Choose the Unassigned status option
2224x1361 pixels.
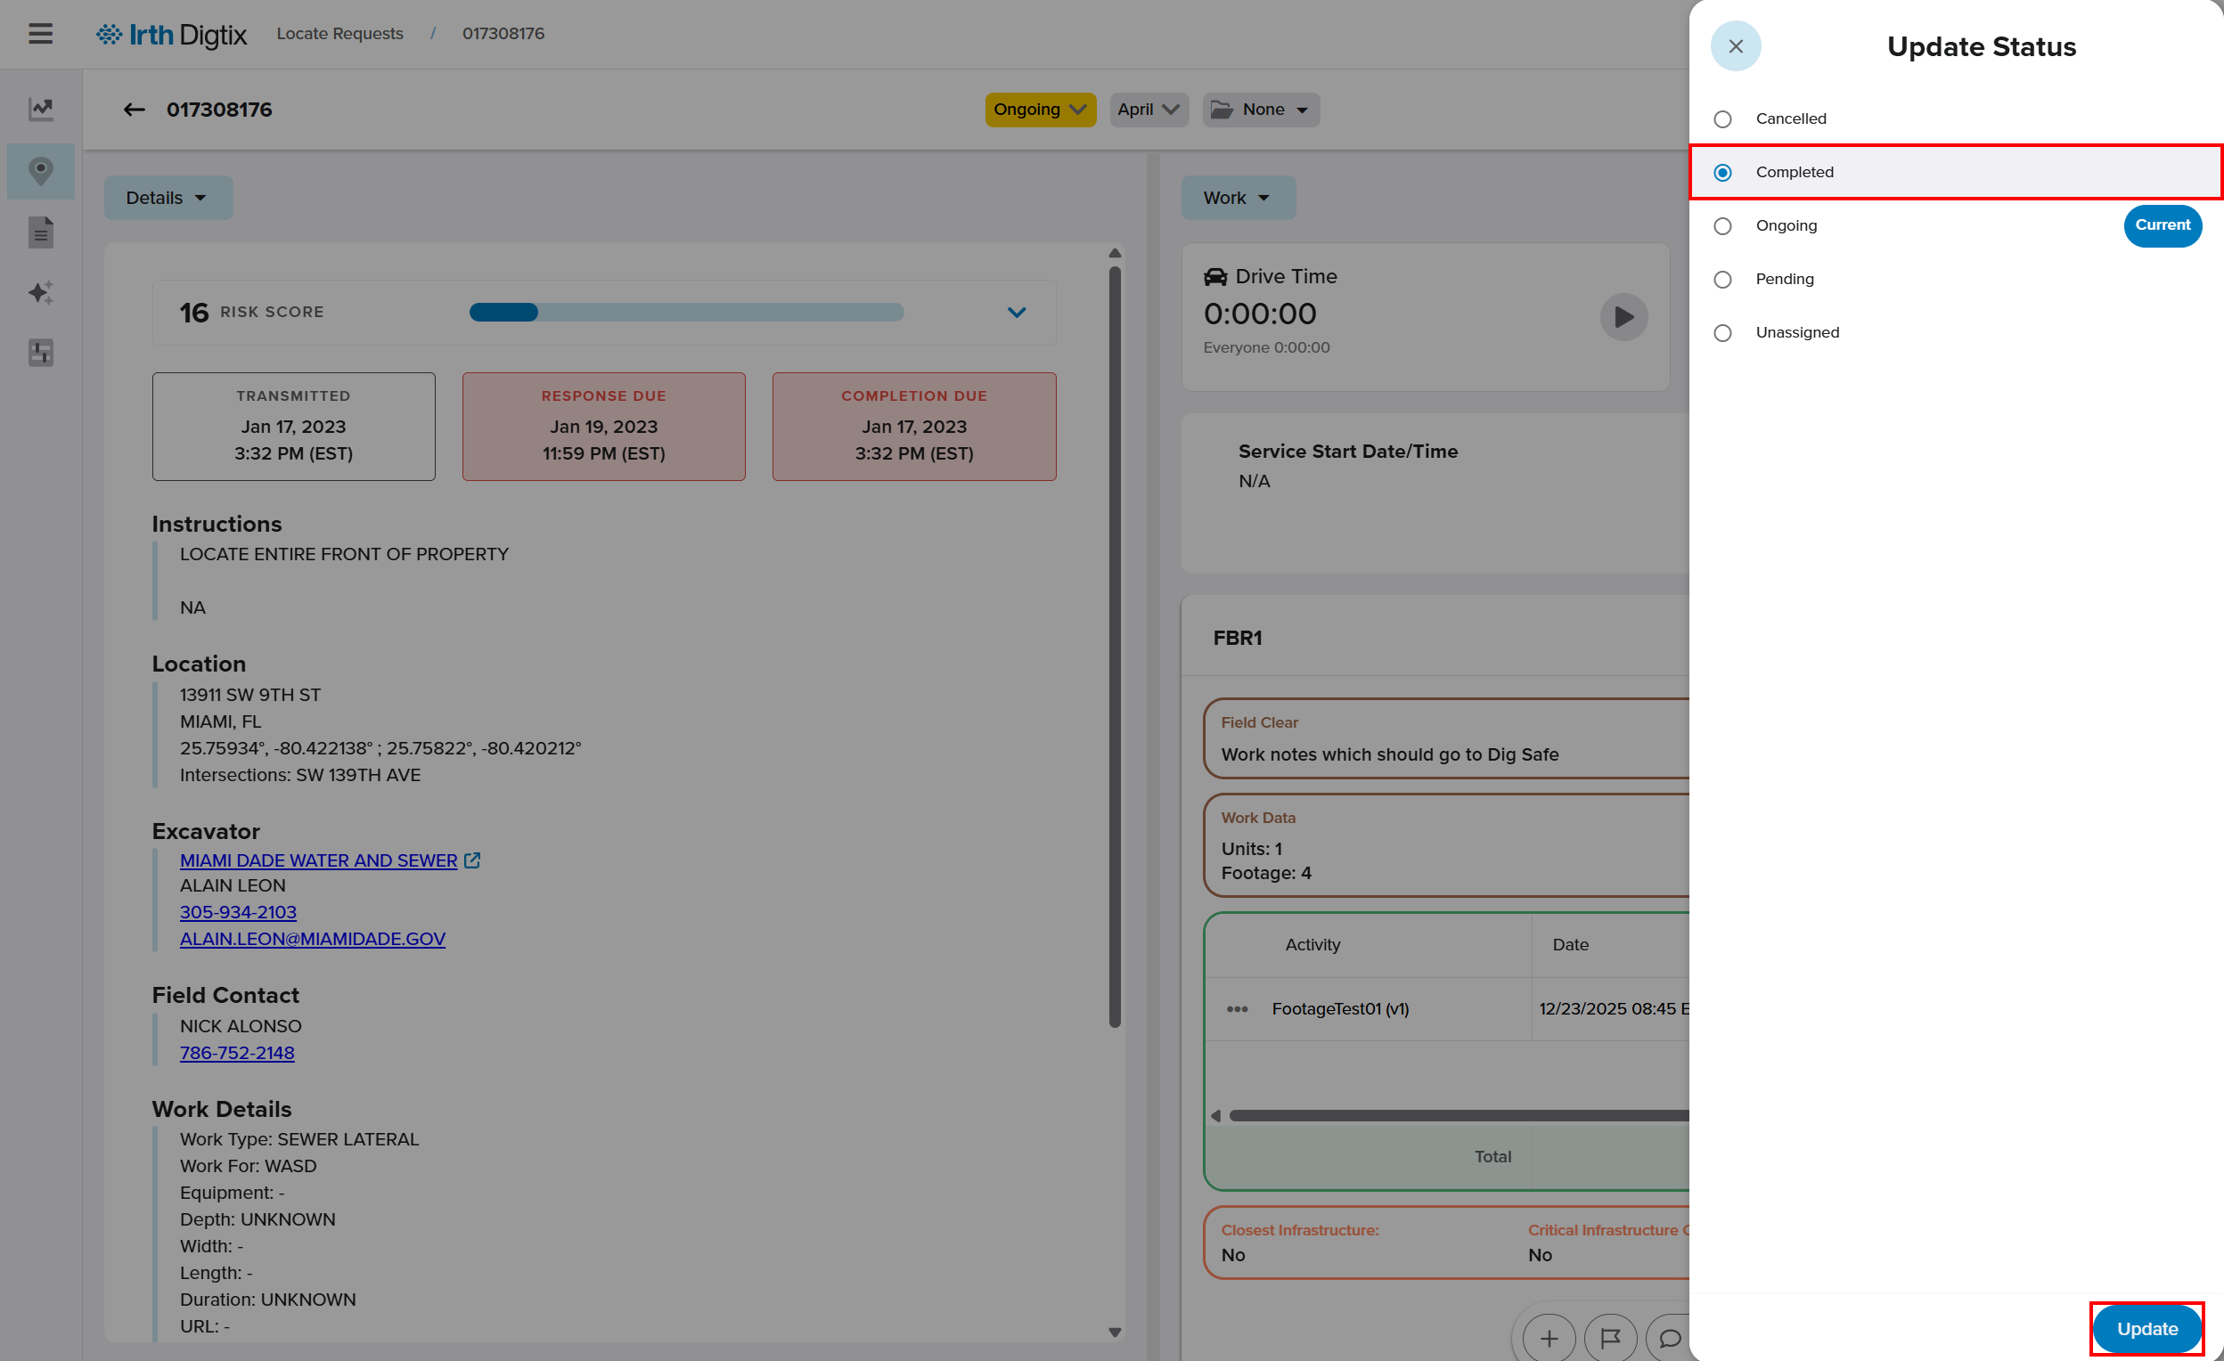pos(1722,333)
